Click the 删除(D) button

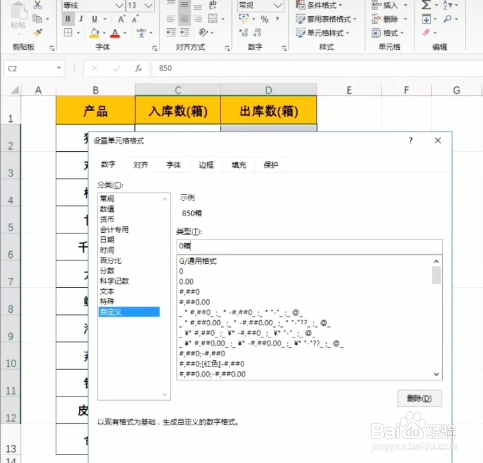[419, 398]
